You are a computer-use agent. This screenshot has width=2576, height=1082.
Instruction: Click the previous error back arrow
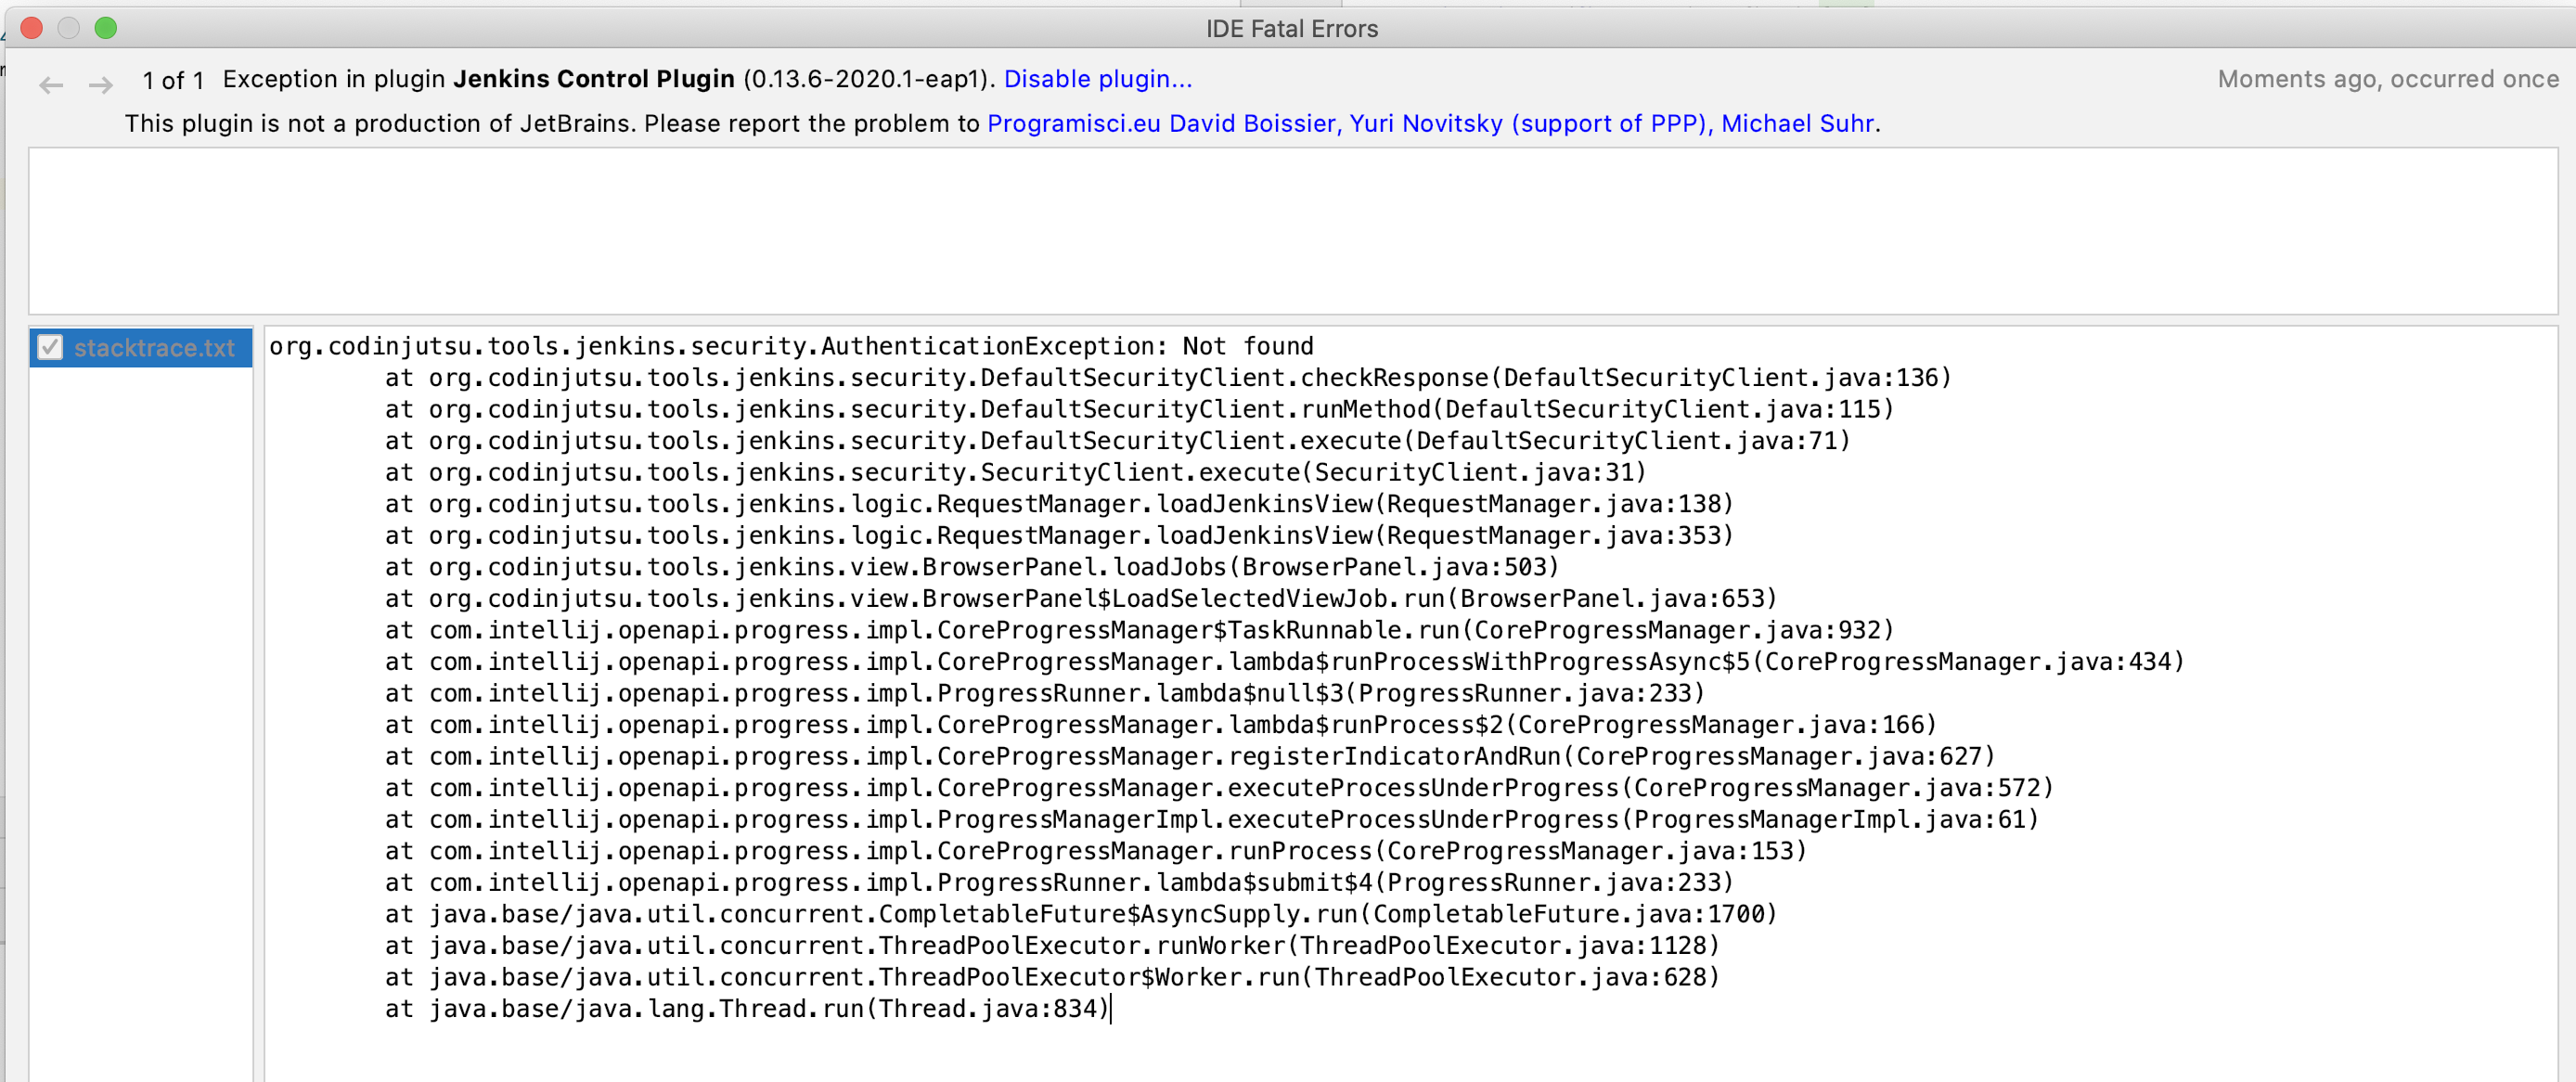[x=51, y=86]
